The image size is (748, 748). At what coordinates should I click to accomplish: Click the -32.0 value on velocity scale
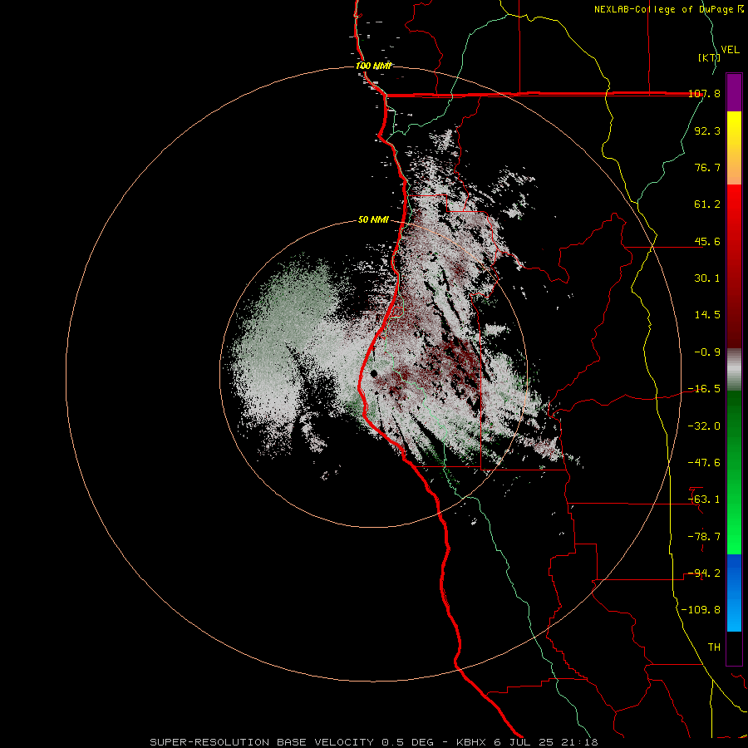point(704,426)
